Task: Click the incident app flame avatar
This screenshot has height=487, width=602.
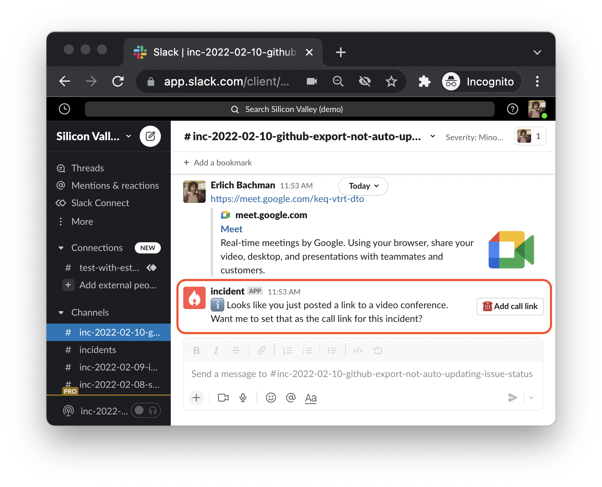Action: click(194, 298)
